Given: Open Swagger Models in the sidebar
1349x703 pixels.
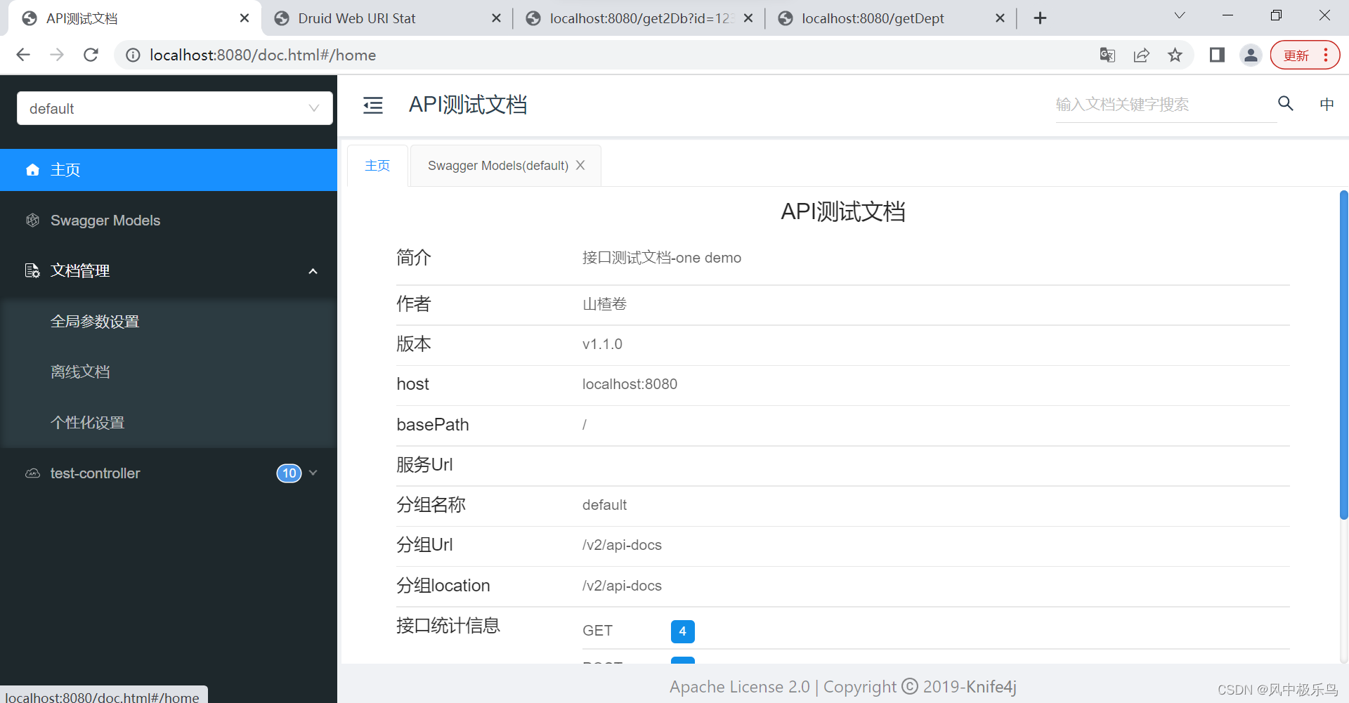Looking at the screenshot, I should pyautogui.click(x=169, y=221).
